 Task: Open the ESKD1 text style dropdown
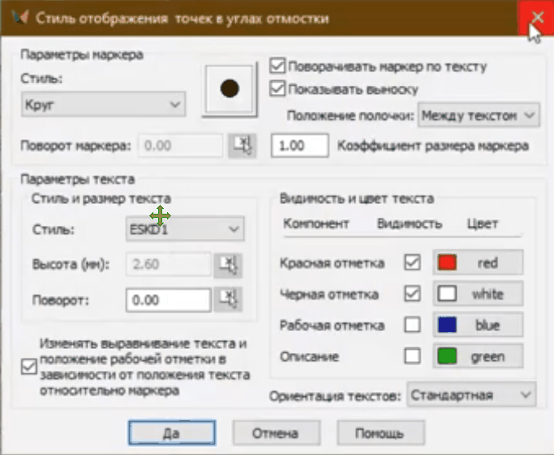pyautogui.click(x=185, y=229)
